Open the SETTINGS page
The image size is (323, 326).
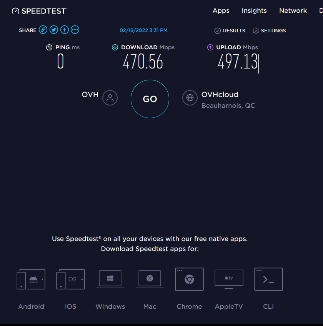pos(269,30)
